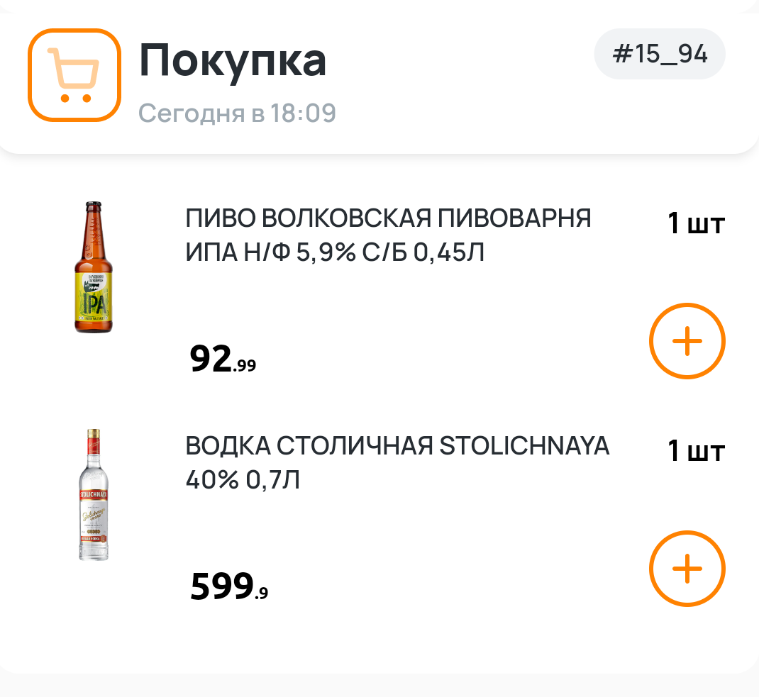Select the vodka quantity 1 шт
Viewport: 759px width, 697px height.
point(695,451)
